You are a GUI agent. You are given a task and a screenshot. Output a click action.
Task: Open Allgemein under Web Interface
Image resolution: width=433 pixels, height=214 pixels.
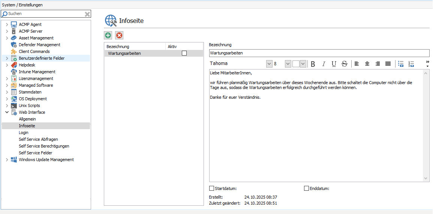pos(27,119)
